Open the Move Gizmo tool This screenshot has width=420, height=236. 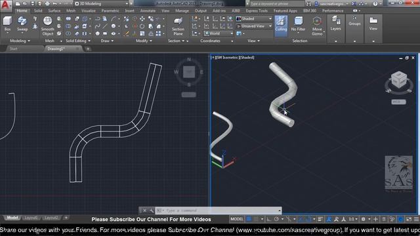(x=317, y=26)
